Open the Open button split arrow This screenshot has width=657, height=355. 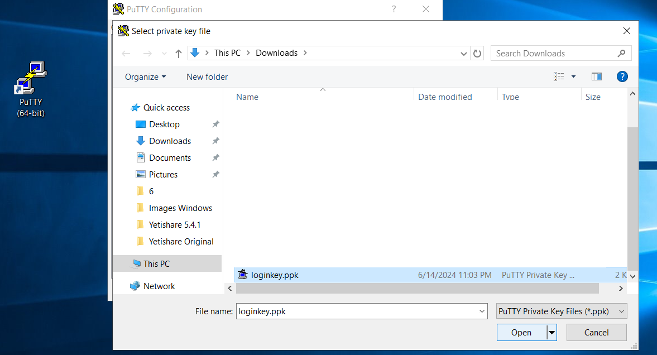pos(552,333)
